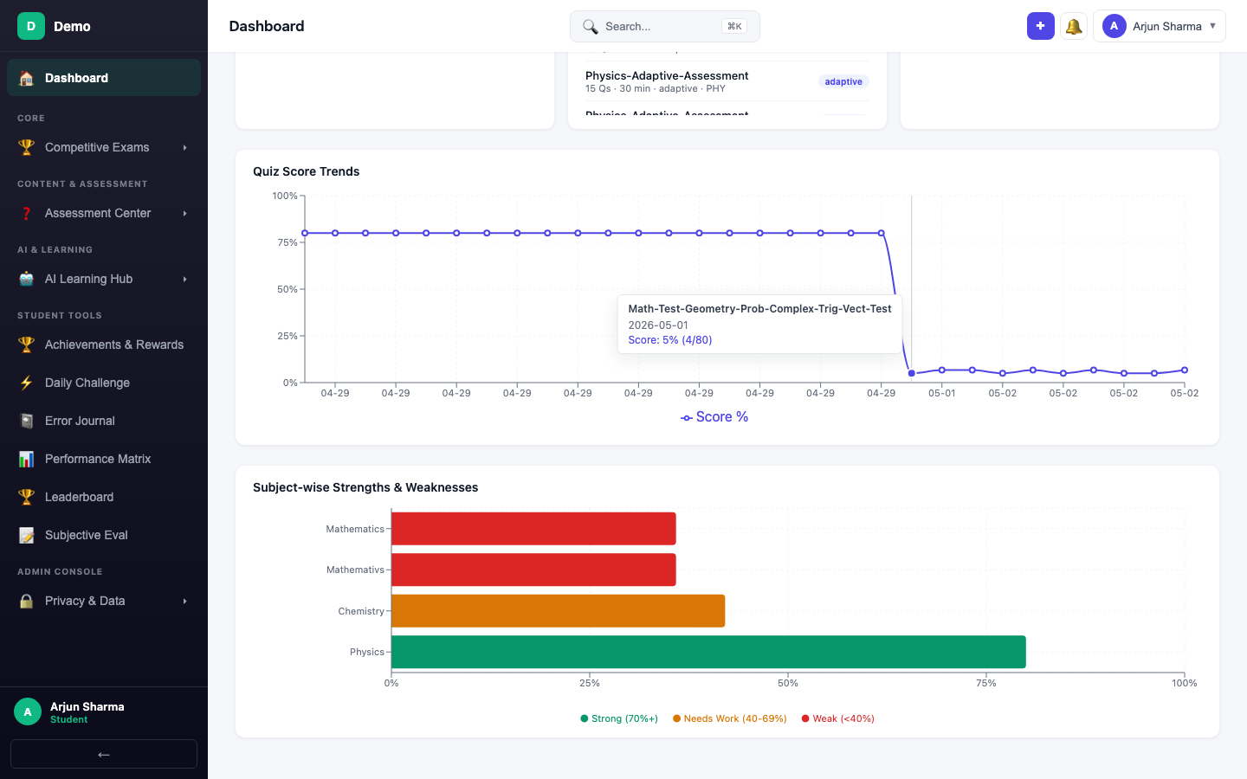Click the Dashboard page title in header
This screenshot has width=1247, height=779.
[267, 26]
